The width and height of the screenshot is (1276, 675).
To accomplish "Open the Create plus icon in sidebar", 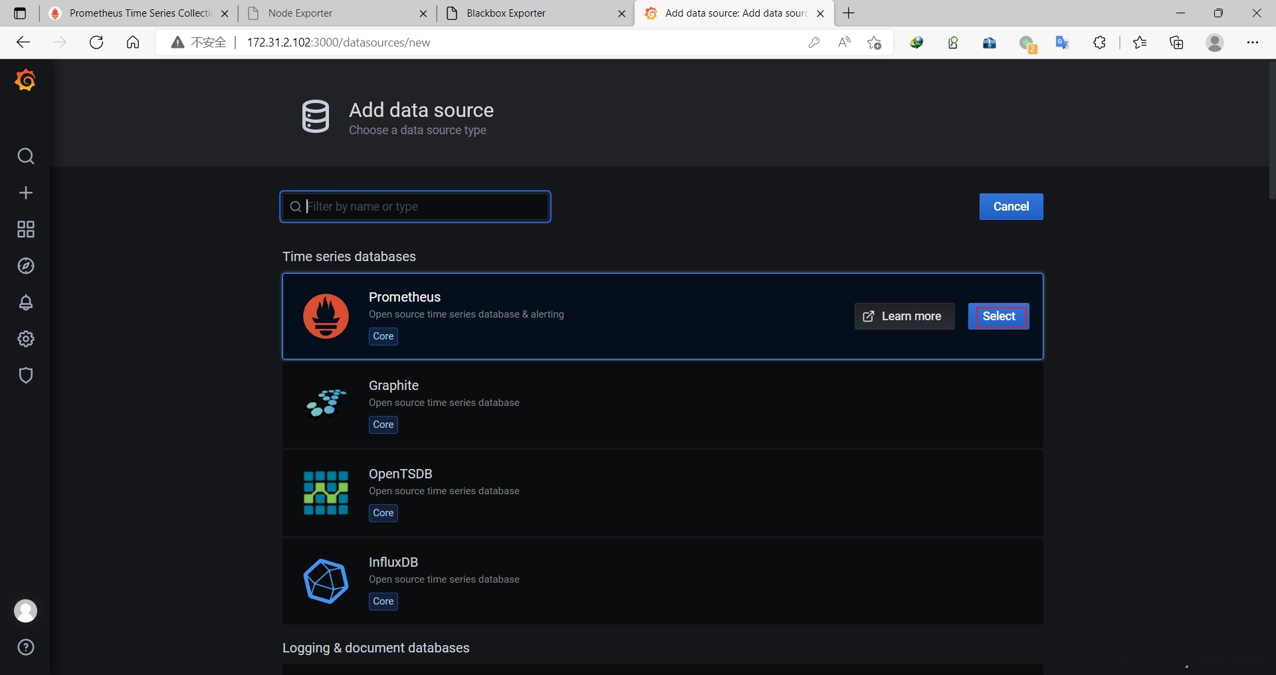I will [26, 193].
